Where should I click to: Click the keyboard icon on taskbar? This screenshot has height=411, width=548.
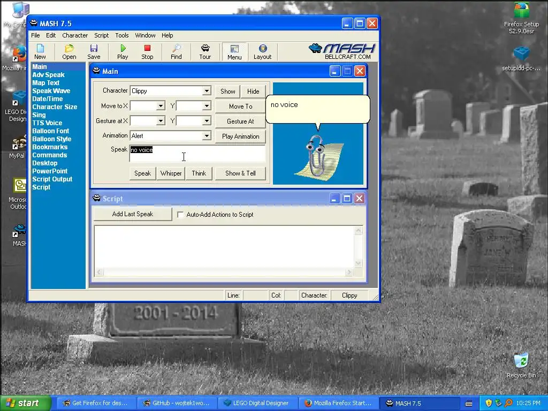[x=469, y=404]
